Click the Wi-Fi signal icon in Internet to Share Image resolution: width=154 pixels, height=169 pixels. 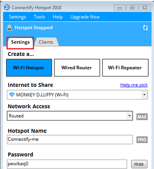[x=12, y=95]
